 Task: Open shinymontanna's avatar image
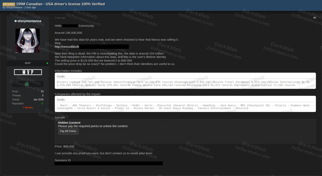click(x=28, y=41)
